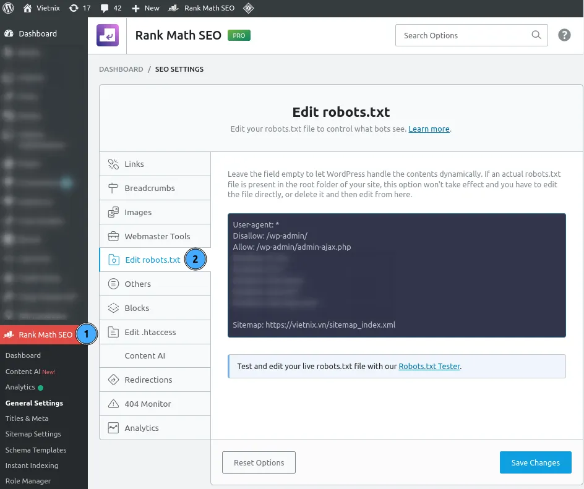Open Titles & Meta submenu item
Viewport: 584px width, 489px height.
[27, 419]
